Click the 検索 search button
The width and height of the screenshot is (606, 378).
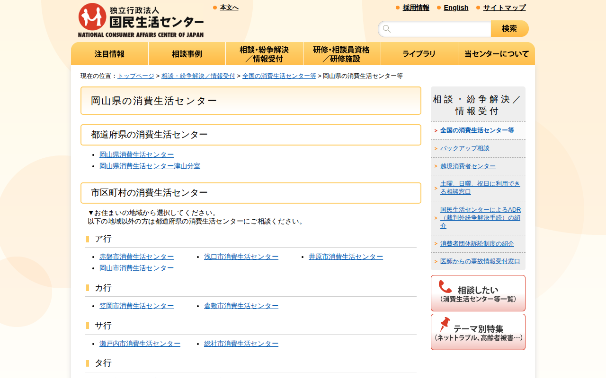click(510, 29)
